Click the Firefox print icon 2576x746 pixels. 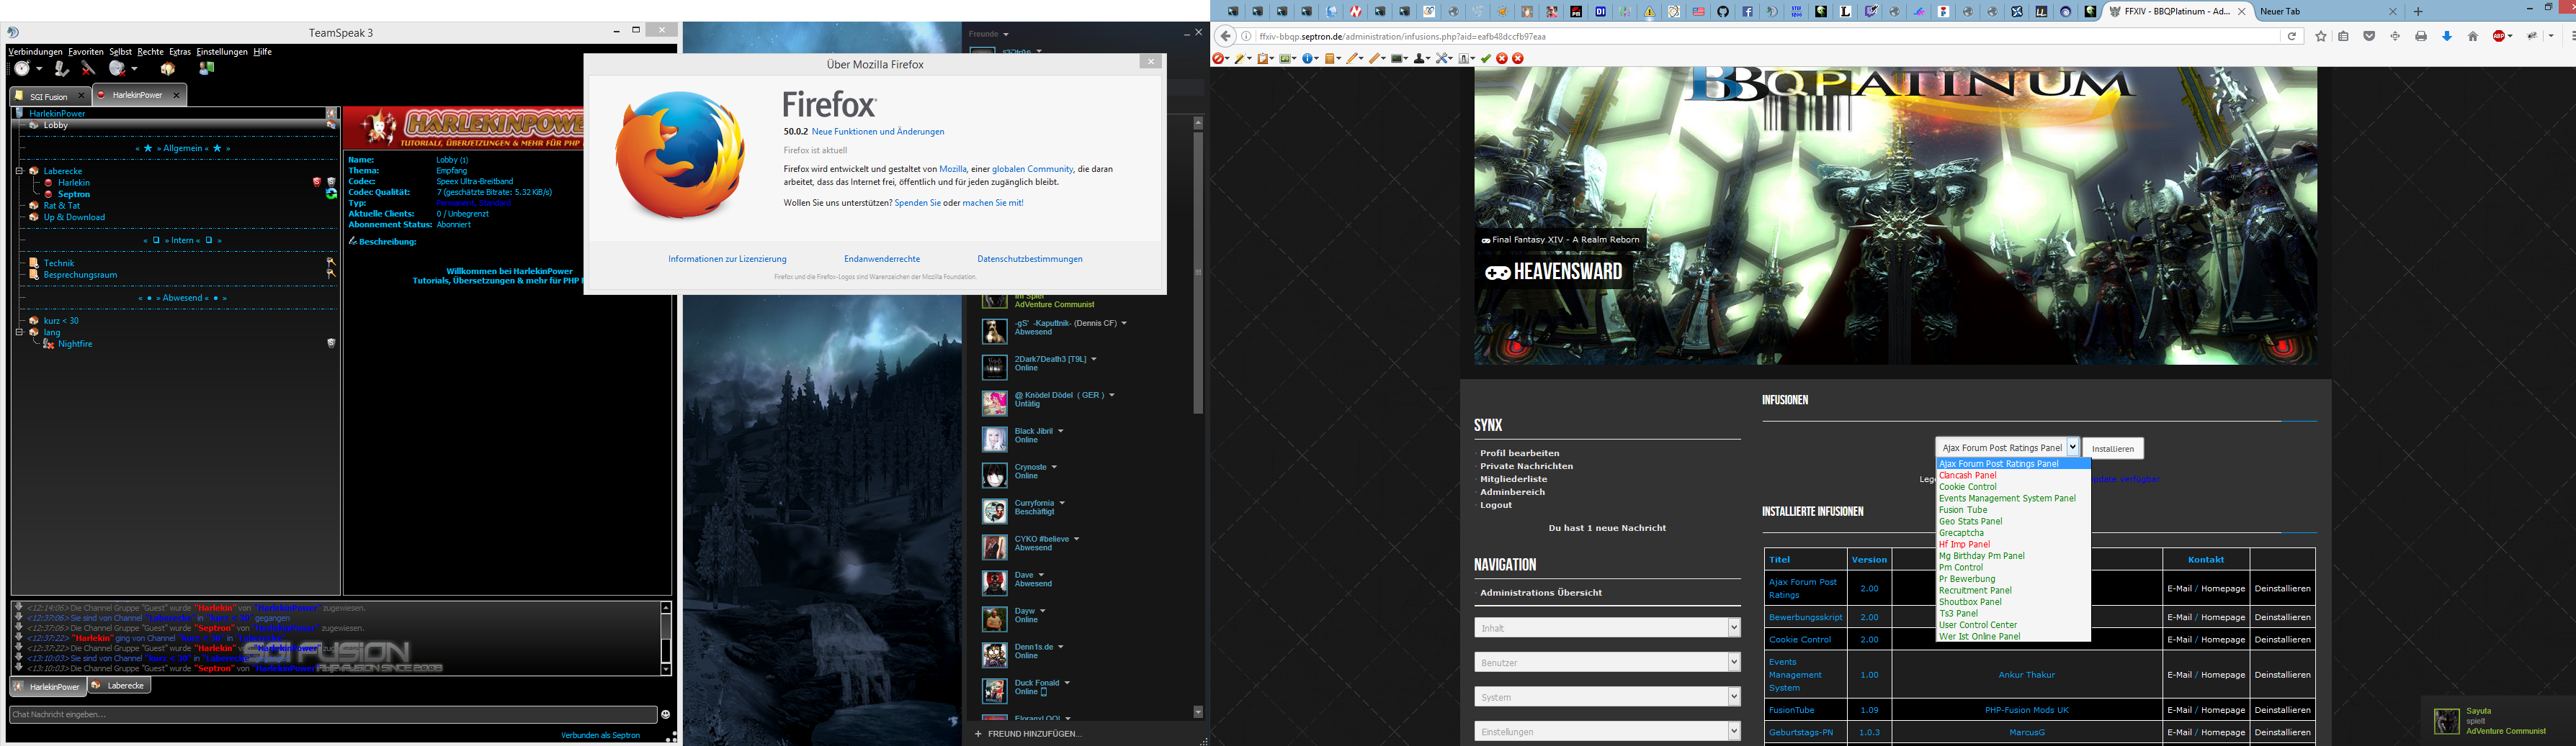tap(2421, 37)
